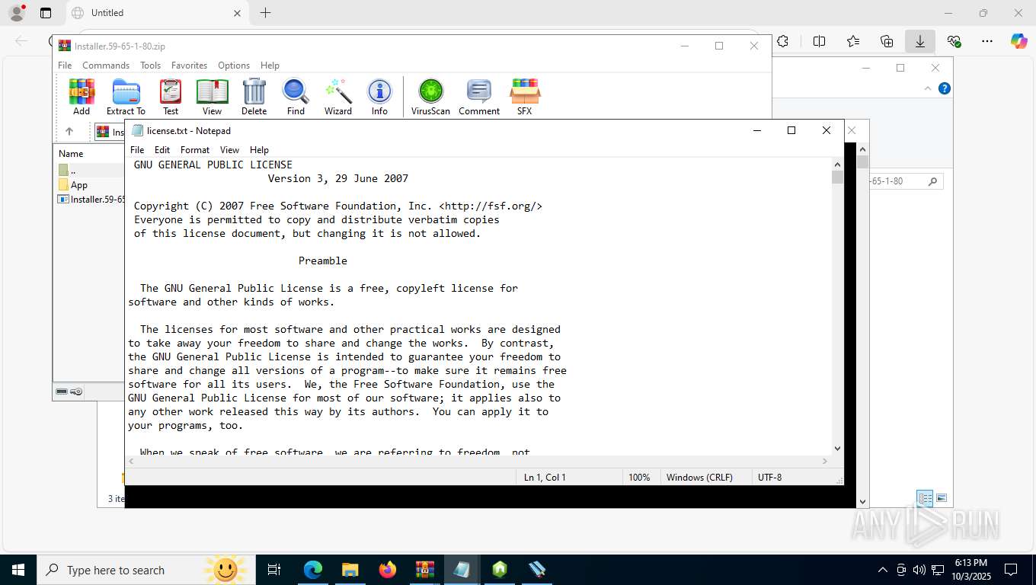Select the App folder in WinRAR list
The height and width of the screenshot is (585, 1036).
(x=79, y=185)
